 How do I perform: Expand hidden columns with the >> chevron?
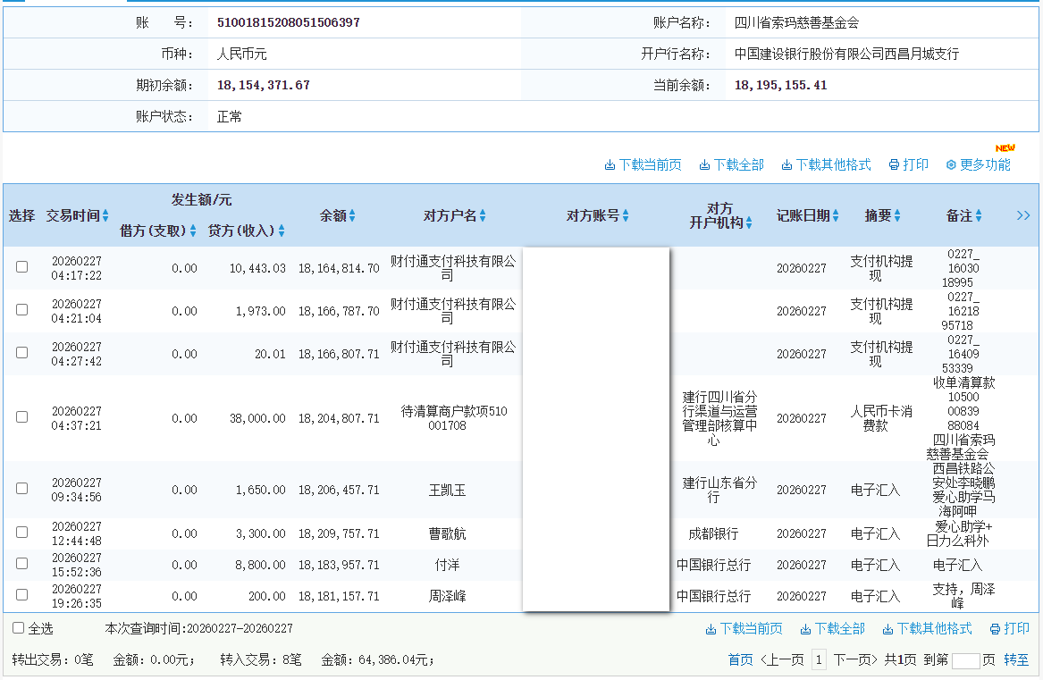(1023, 215)
